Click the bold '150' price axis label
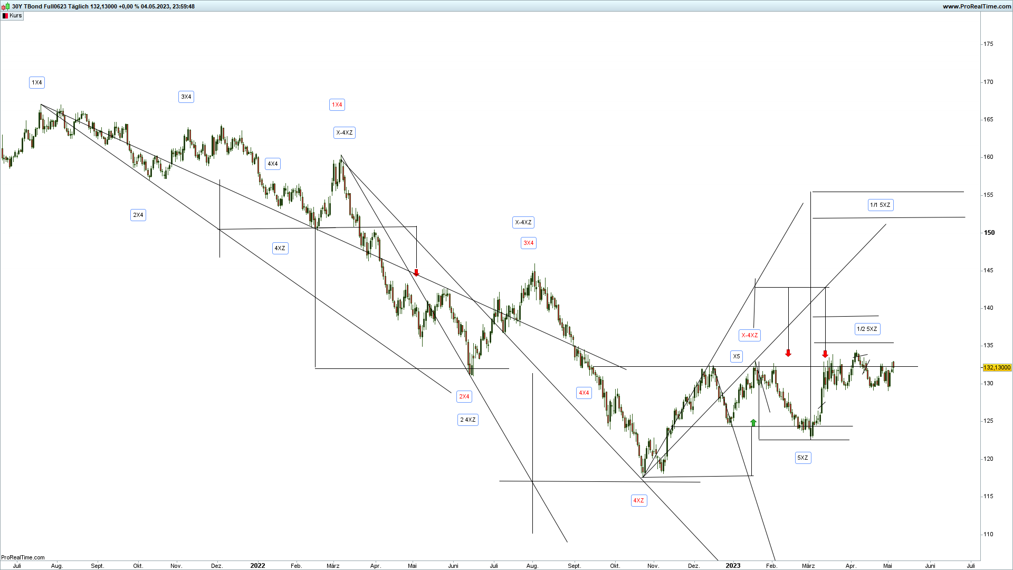1013x570 pixels. pos(989,233)
